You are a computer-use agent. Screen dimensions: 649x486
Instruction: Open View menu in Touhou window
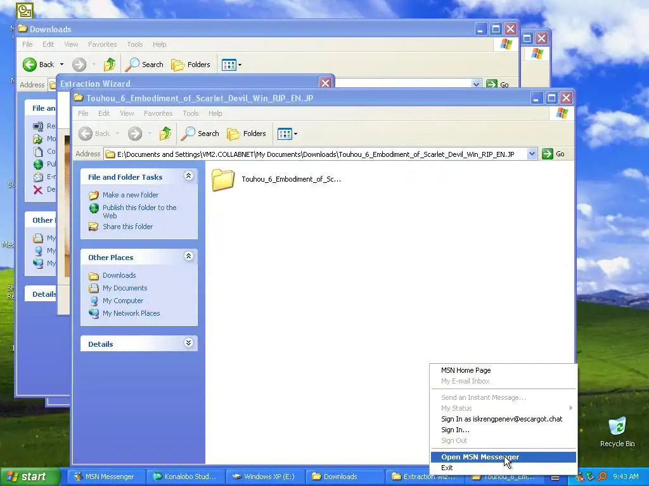(127, 113)
